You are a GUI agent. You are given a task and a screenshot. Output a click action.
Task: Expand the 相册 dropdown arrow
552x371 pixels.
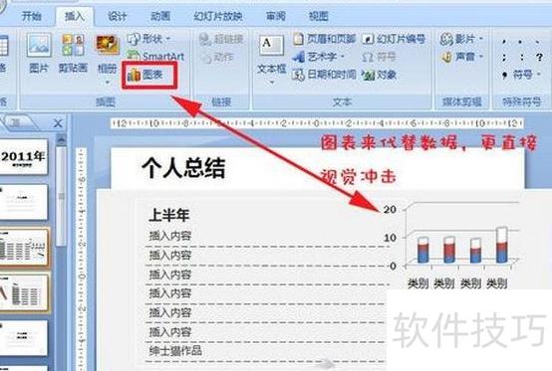[x=108, y=83]
